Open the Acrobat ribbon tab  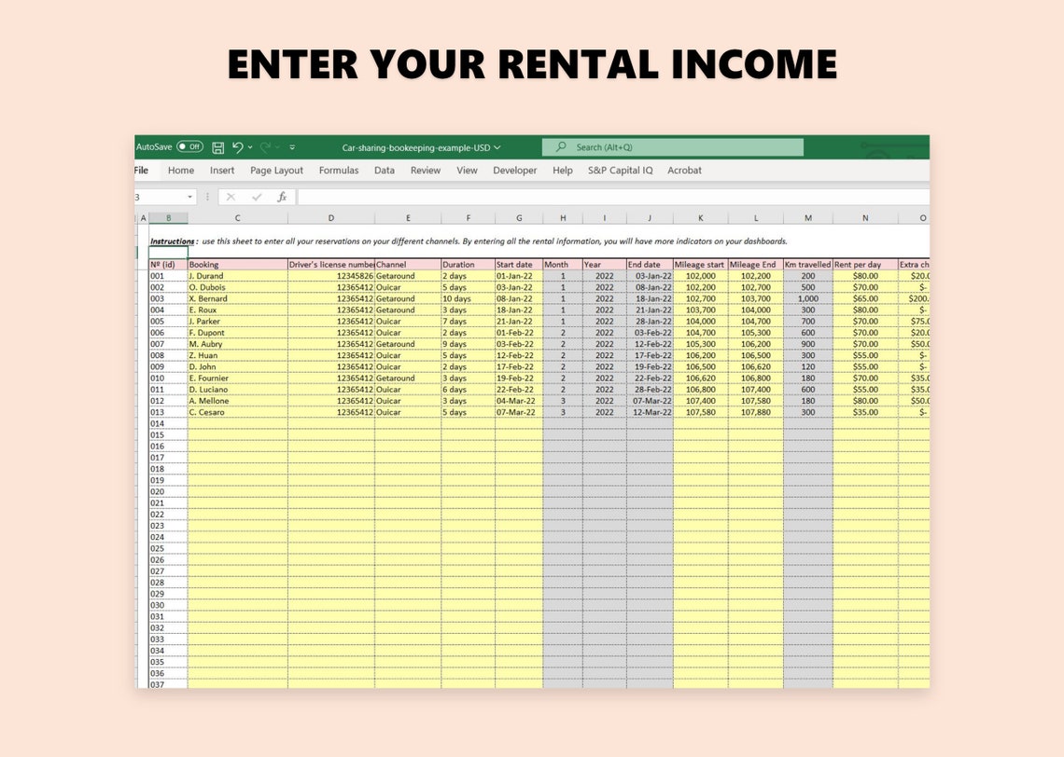pos(684,170)
